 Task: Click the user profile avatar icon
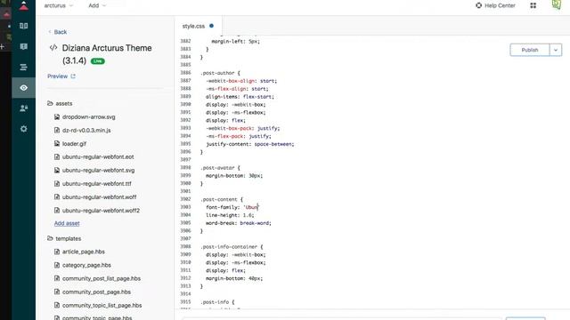pyautogui.click(x=557, y=4)
